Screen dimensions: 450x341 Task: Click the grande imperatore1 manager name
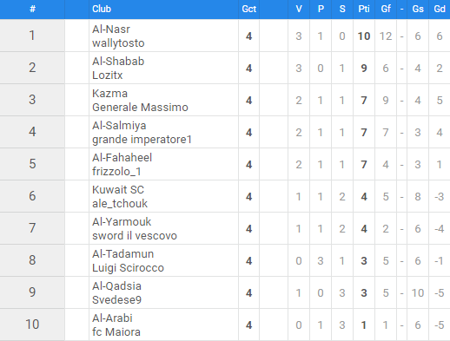click(142, 140)
